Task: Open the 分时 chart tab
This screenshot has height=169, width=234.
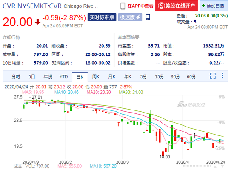Action: pos(16,77)
